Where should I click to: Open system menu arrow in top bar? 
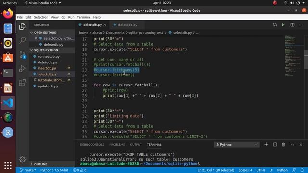(304, 3)
